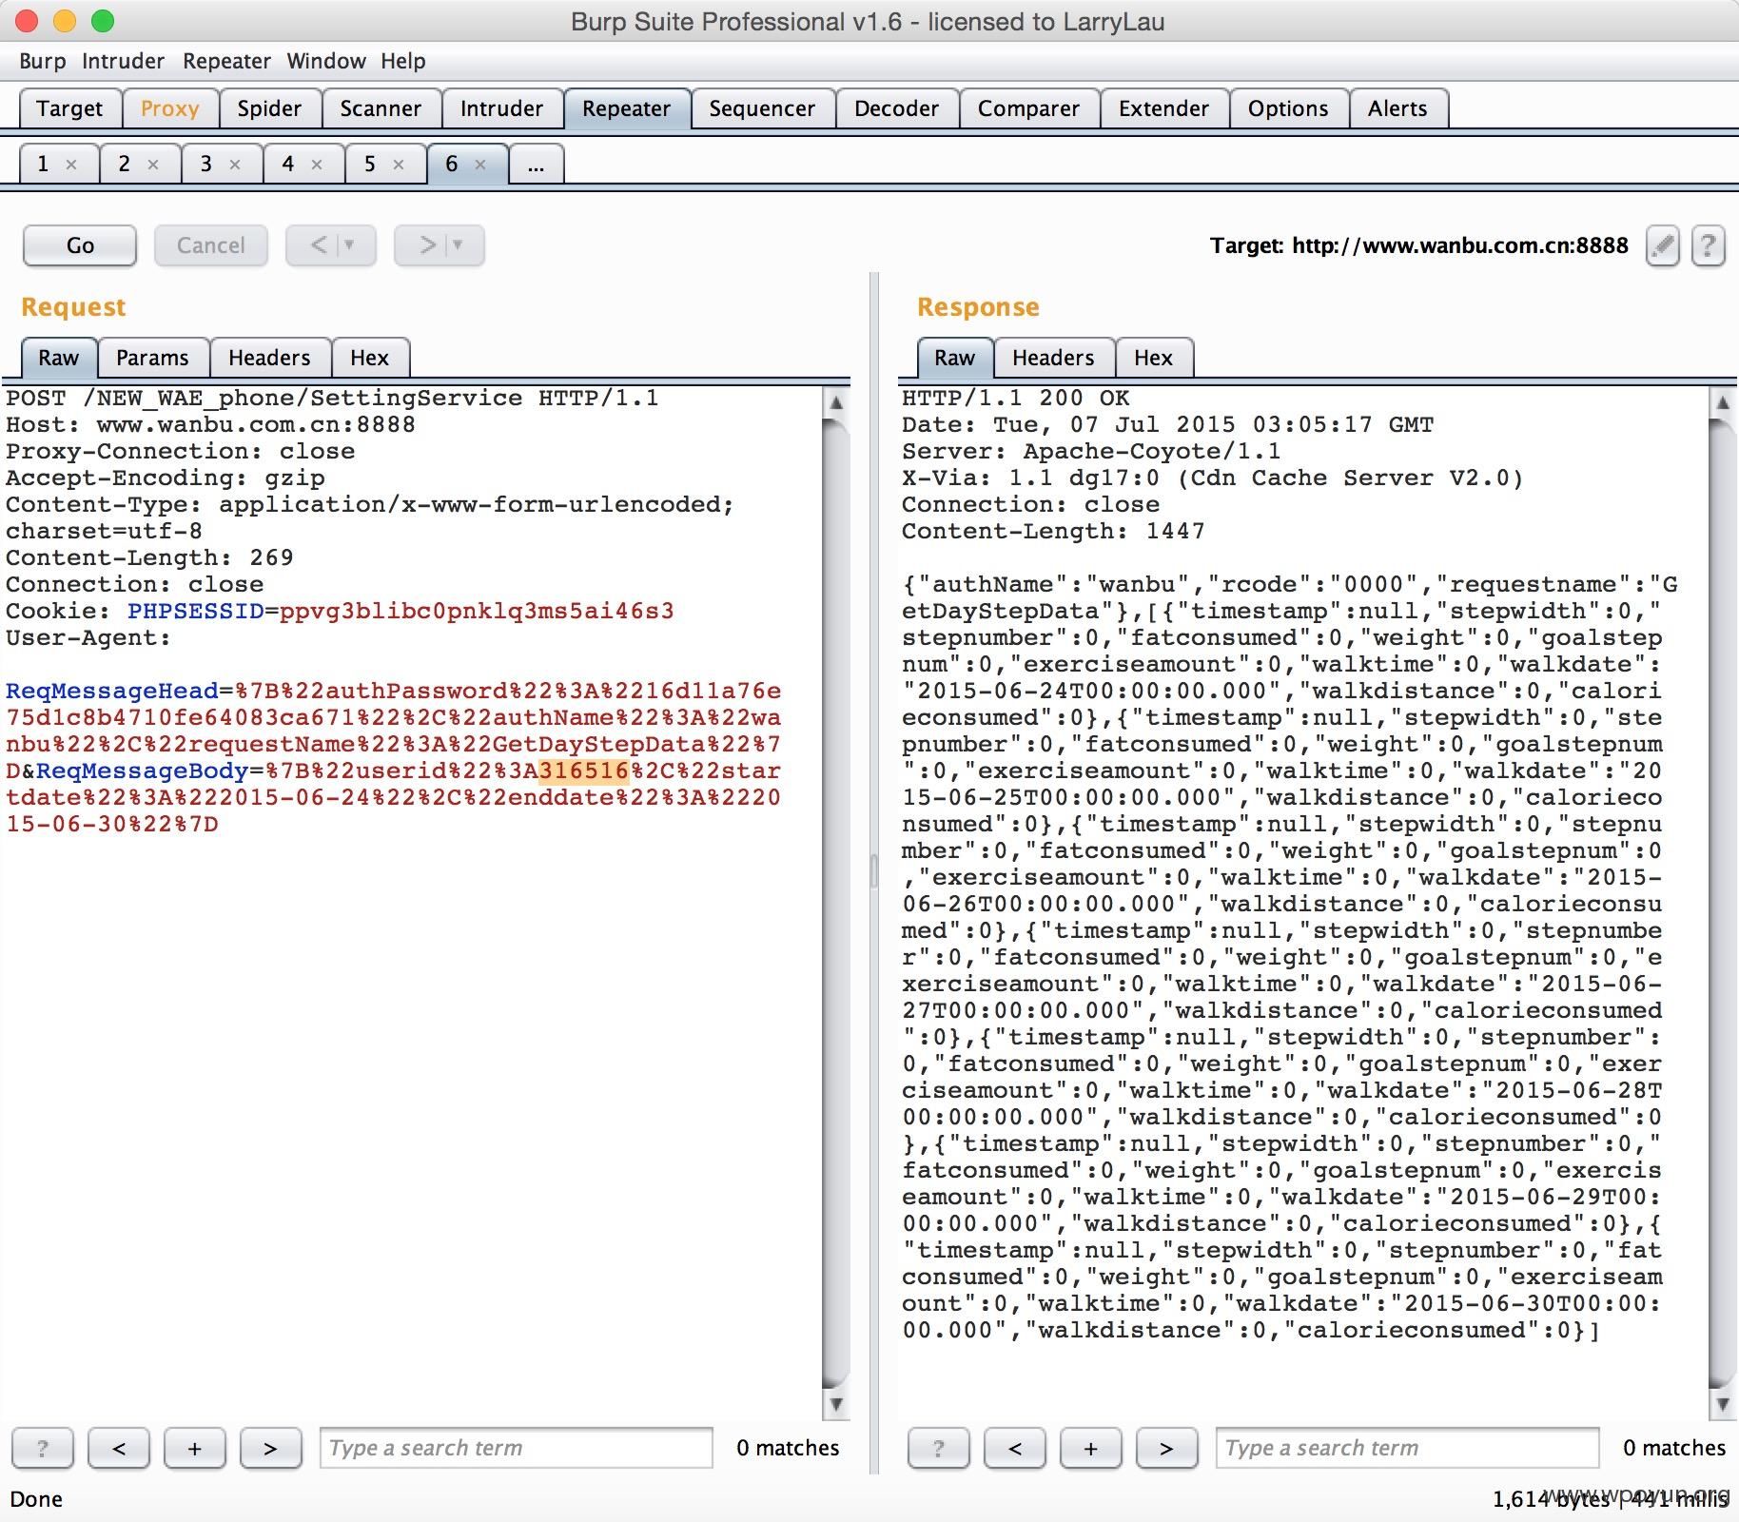Switch to the Options tab
This screenshot has width=1739, height=1522.
[x=1288, y=108]
